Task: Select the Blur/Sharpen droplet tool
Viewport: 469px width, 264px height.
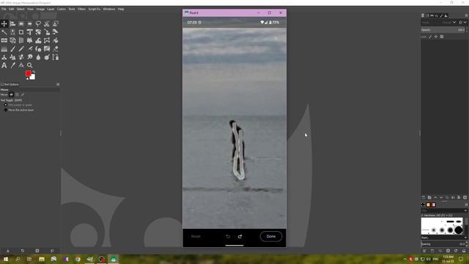Action: [x=38, y=57]
